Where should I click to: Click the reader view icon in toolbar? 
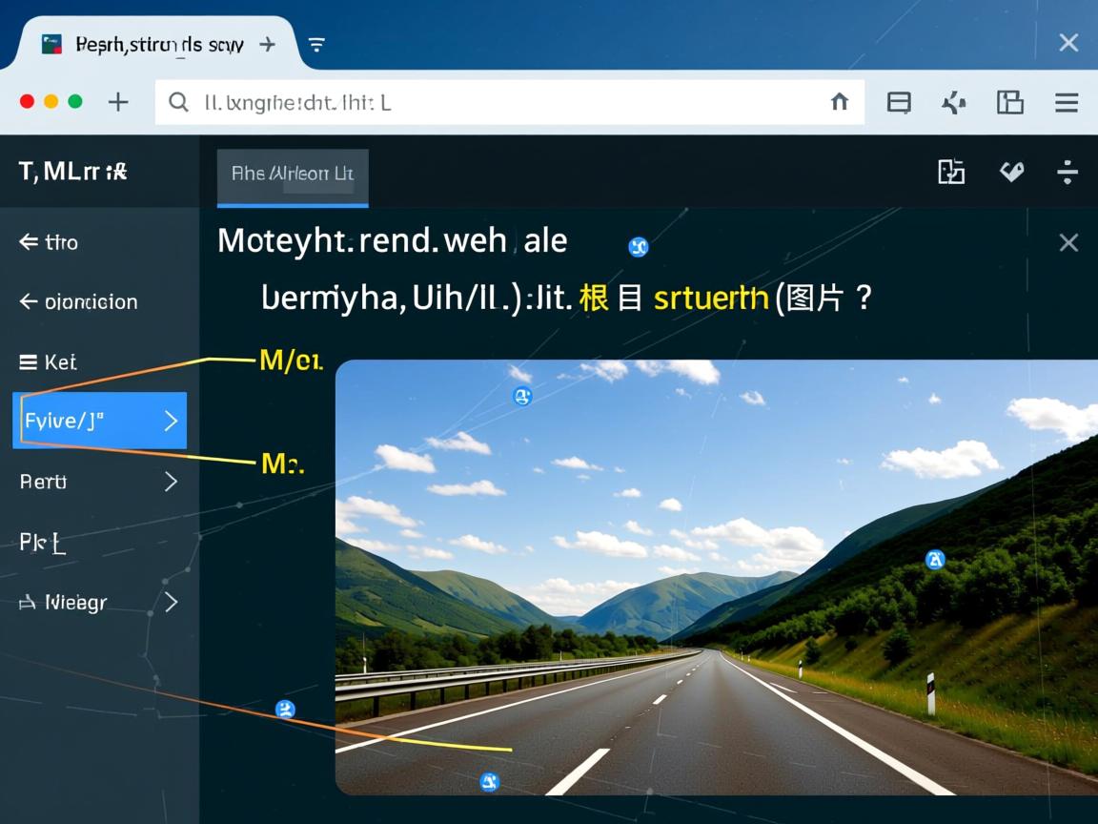pyautogui.click(x=899, y=103)
